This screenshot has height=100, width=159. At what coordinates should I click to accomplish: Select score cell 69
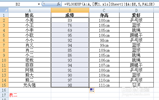click(70, 30)
